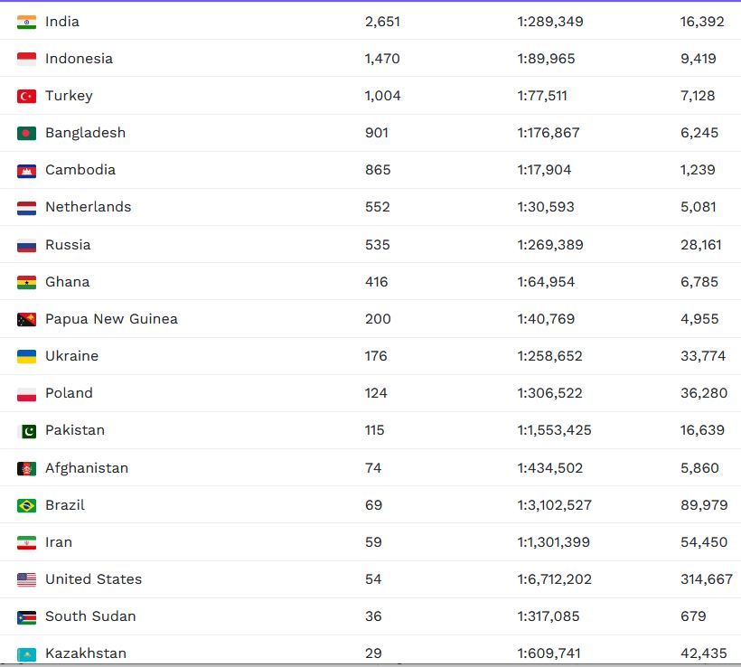Click the Bangladesh flag icon
This screenshot has width=741, height=667.
pos(26,133)
